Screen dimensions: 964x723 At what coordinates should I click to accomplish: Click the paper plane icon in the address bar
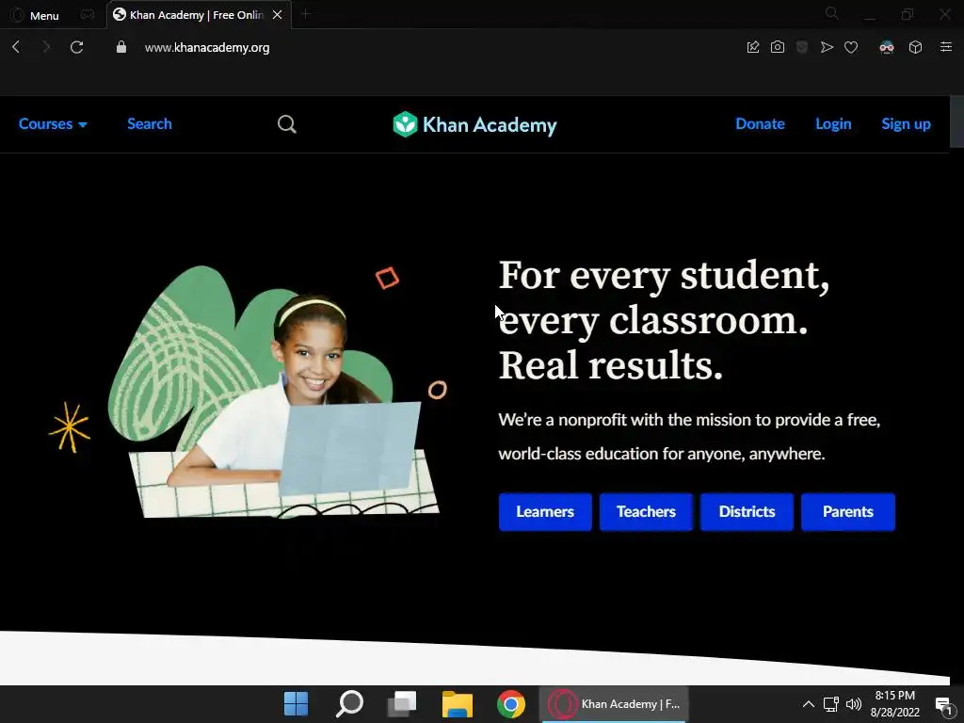pos(827,47)
